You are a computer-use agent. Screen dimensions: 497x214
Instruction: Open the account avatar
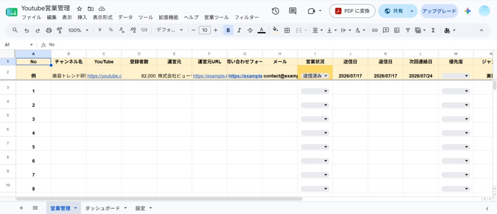[x=484, y=11]
